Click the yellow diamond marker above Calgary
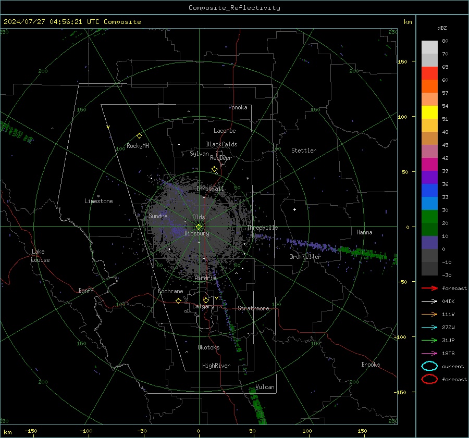The height and width of the screenshot is (438, 469). [x=206, y=300]
